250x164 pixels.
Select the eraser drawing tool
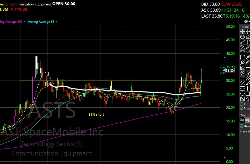(248, 37)
